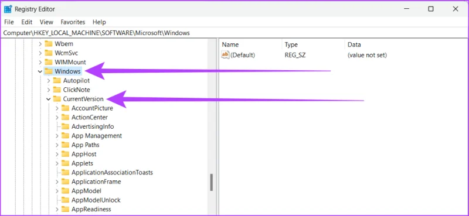This screenshot has height=216, width=469.
Task: Click the key tree vertical scrollbar thumb
Action: (x=212, y=183)
